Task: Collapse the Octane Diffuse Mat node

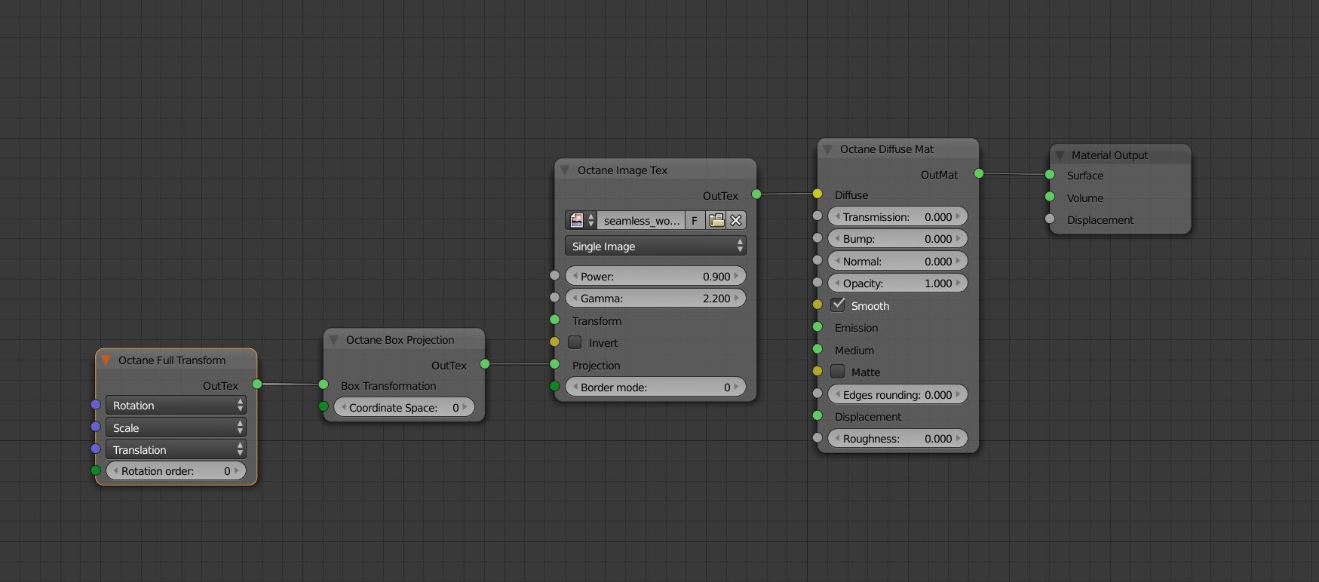Action: [828, 149]
